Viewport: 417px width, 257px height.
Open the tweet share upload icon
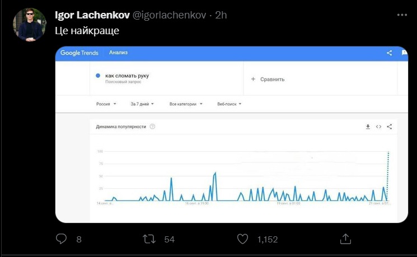pos(345,239)
